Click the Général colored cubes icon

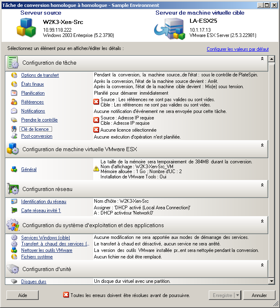tap(14, 169)
